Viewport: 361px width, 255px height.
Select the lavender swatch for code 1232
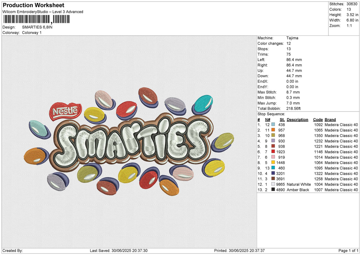(x=273, y=141)
